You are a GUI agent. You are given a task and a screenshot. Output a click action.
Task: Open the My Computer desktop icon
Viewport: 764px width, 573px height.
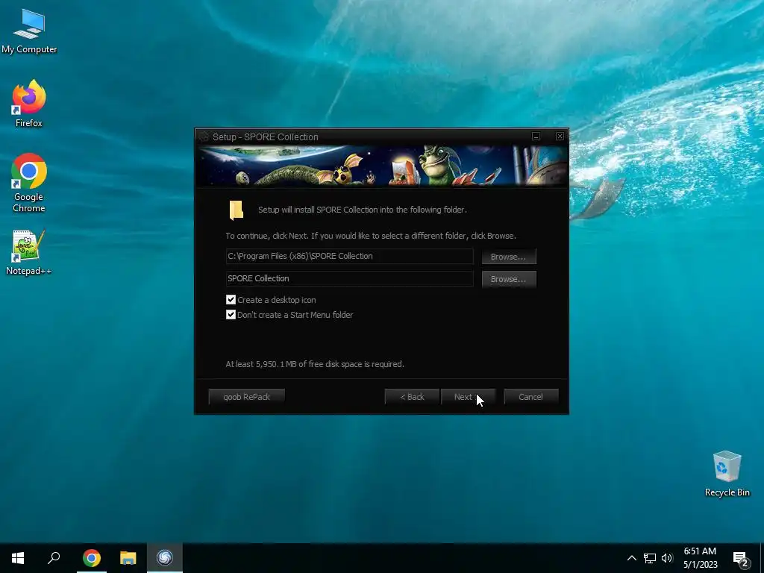(x=29, y=31)
